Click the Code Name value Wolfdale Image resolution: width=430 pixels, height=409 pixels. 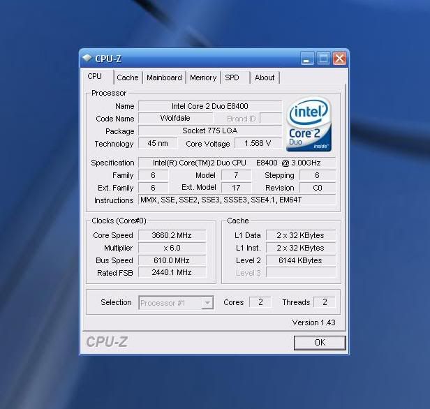point(175,118)
